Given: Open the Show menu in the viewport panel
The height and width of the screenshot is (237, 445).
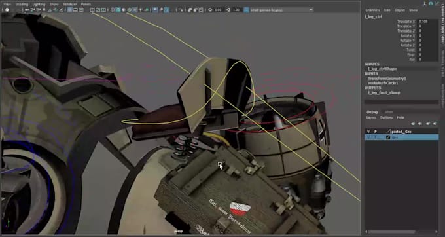Looking at the screenshot, I should 54,4.
